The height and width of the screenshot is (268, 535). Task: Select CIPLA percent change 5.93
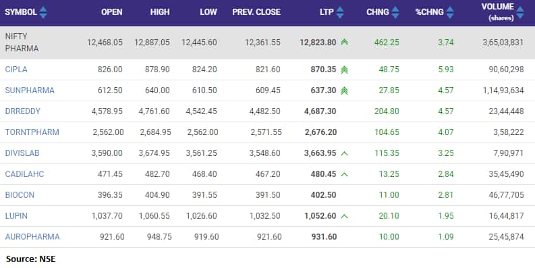tap(446, 70)
